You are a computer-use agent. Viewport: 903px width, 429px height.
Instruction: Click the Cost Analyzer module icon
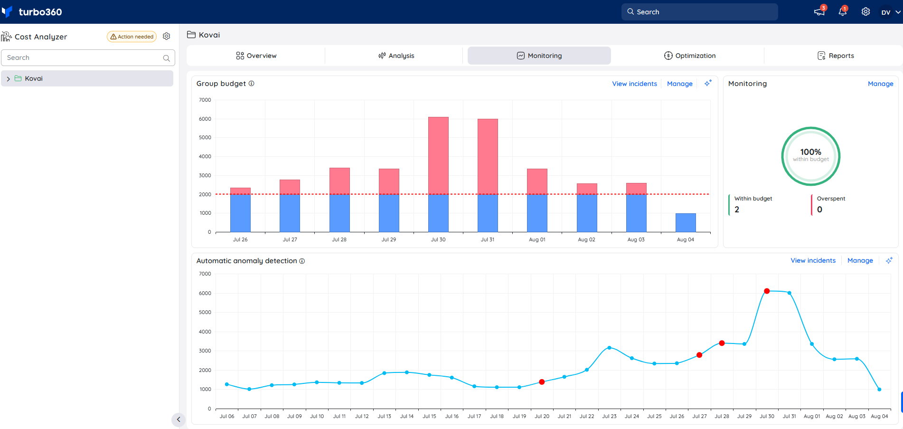(x=6, y=37)
